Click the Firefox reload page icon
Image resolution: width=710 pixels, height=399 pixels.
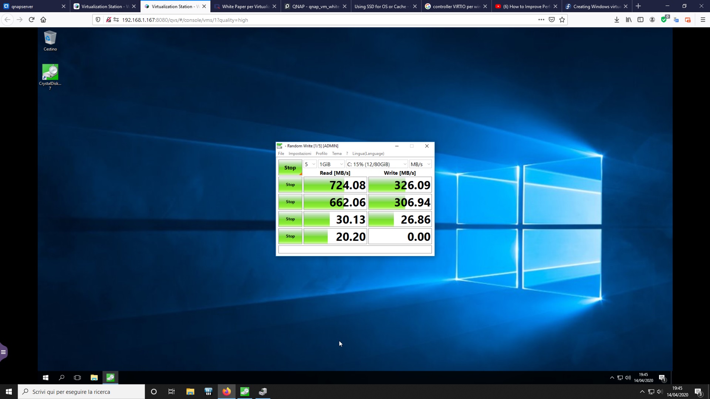tap(31, 20)
